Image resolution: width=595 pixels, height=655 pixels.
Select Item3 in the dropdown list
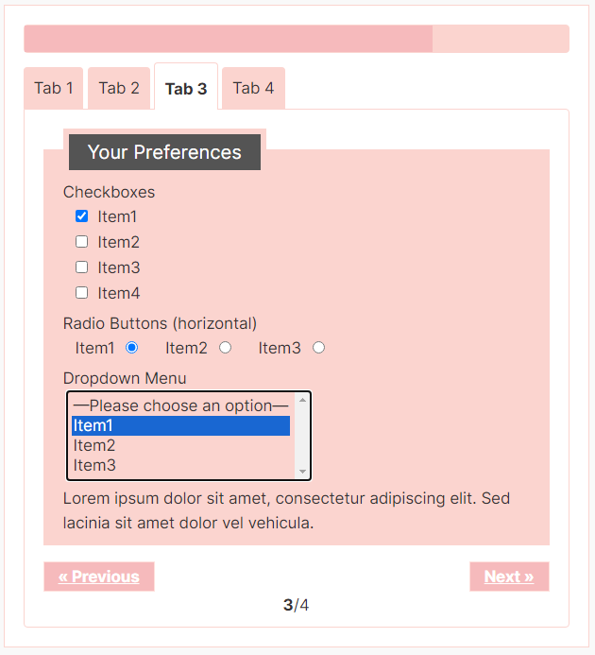[180, 465]
